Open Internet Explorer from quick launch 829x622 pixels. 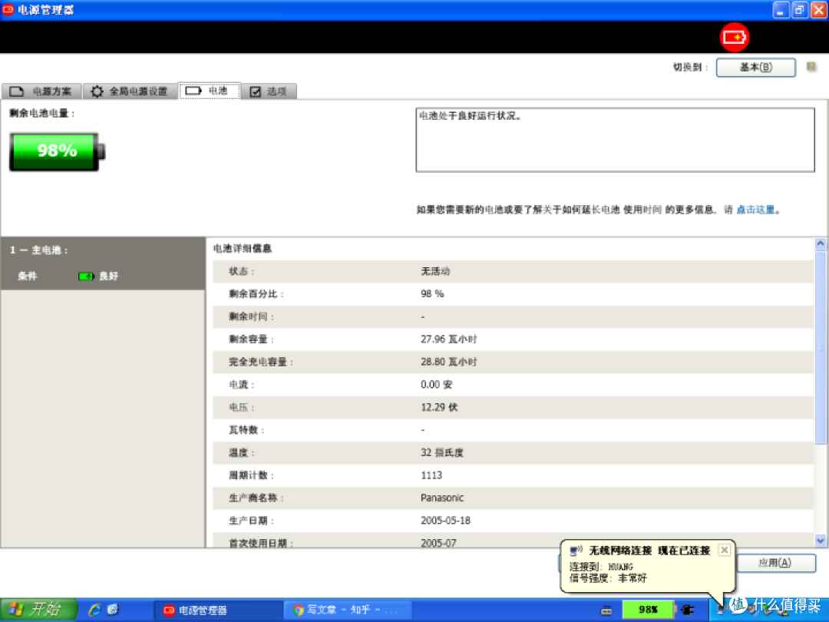pos(94,610)
